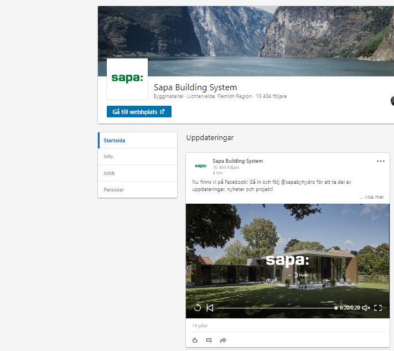Switch to the Jobb tab
This screenshot has width=394, height=351.
[137, 173]
